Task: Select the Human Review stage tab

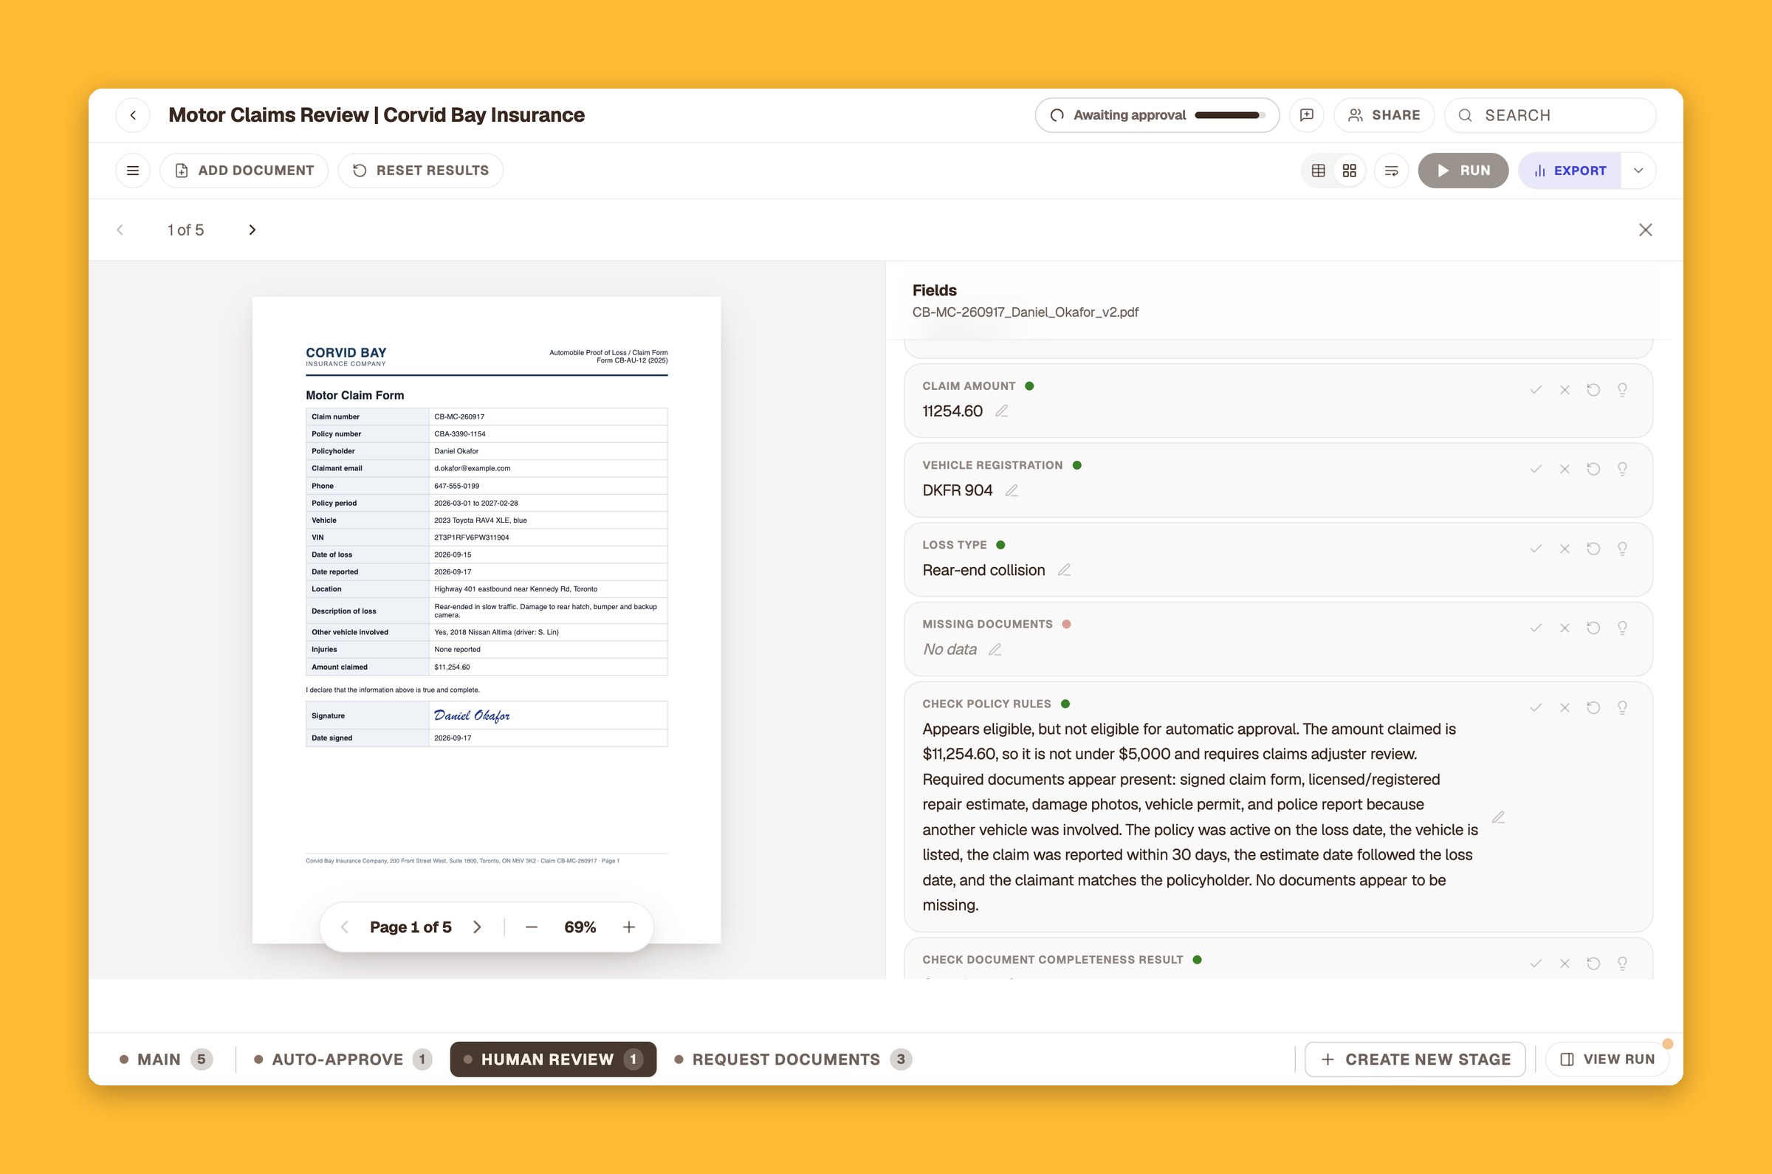Action: click(553, 1060)
